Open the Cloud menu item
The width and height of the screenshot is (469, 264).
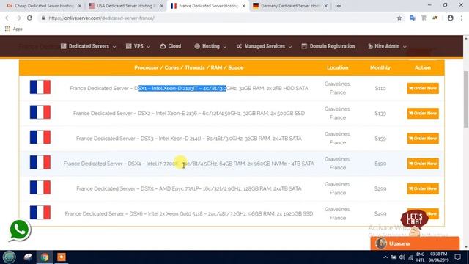coord(171,46)
